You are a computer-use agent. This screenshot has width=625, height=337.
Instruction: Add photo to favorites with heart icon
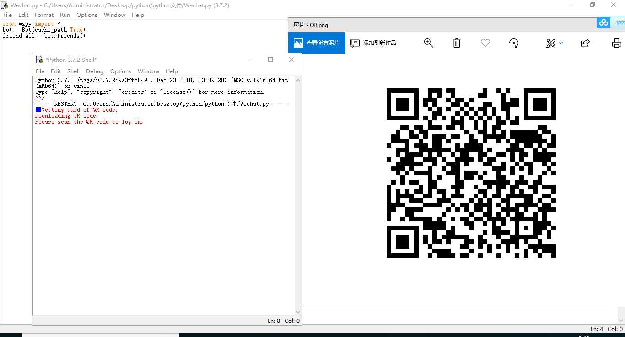click(485, 43)
